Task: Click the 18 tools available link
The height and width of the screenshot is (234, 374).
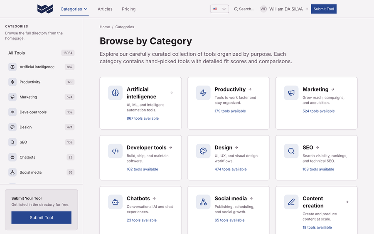Action: pyautogui.click(x=317, y=227)
